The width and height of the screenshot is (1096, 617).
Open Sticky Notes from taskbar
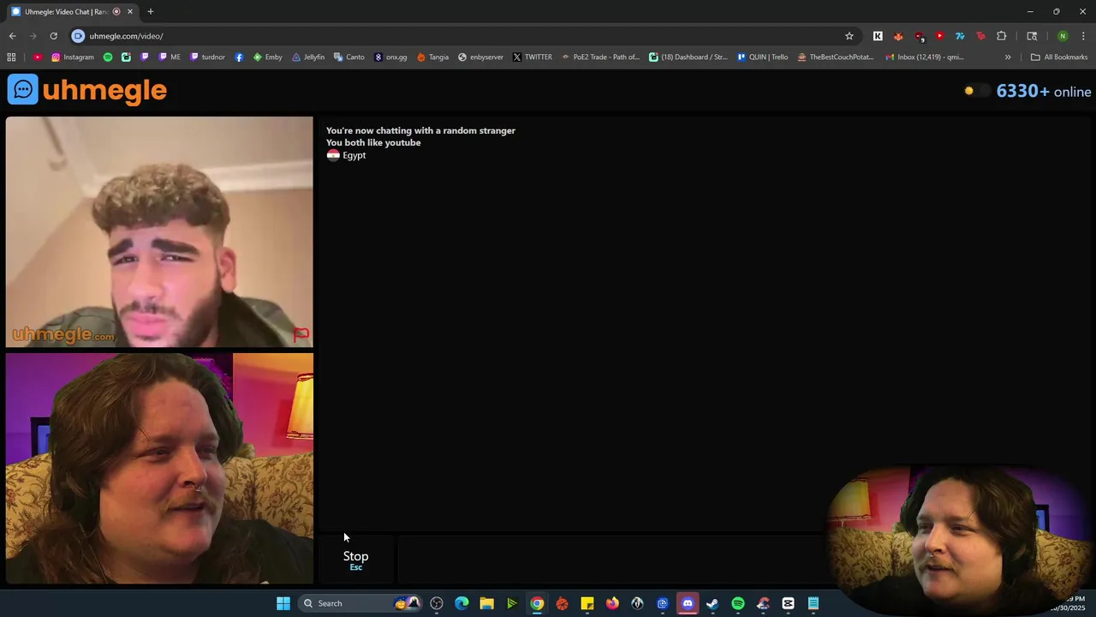click(x=587, y=603)
